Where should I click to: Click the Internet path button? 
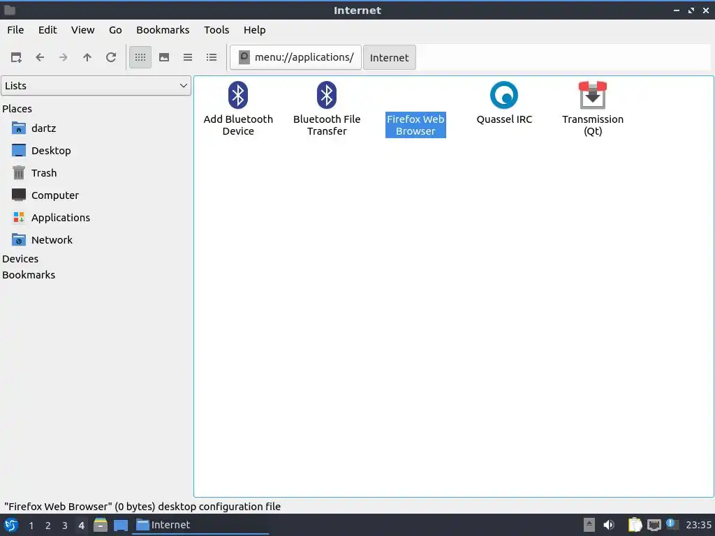pyautogui.click(x=390, y=57)
